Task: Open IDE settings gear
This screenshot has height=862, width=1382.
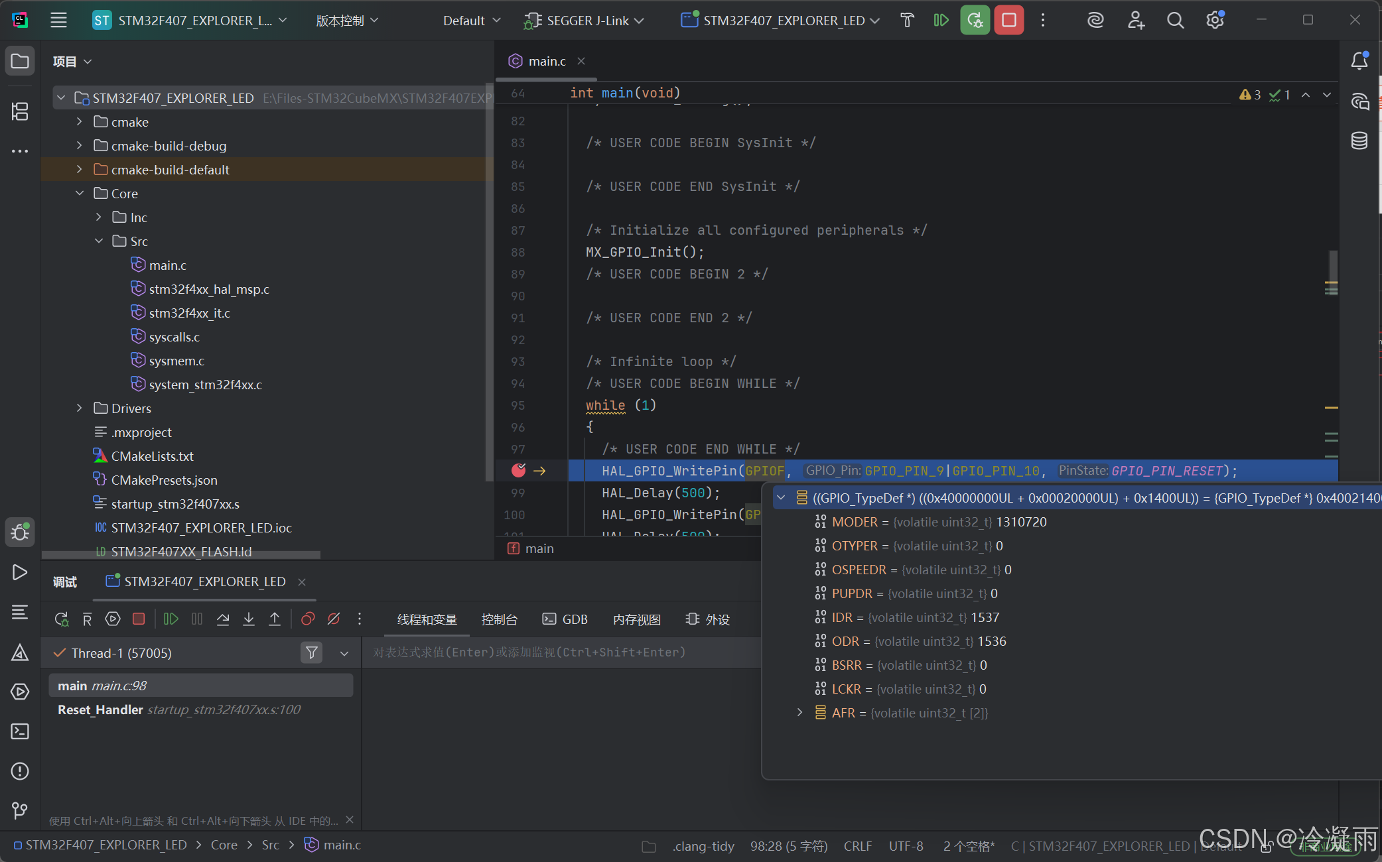Action: pos(1215,21)
